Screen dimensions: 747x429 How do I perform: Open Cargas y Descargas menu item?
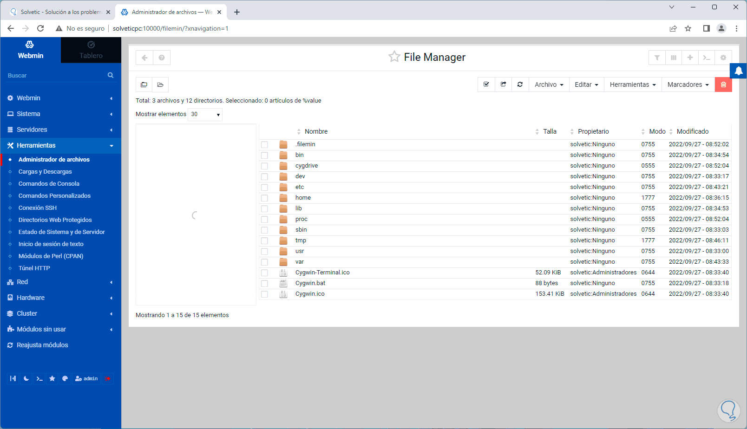tap(45, 172)
